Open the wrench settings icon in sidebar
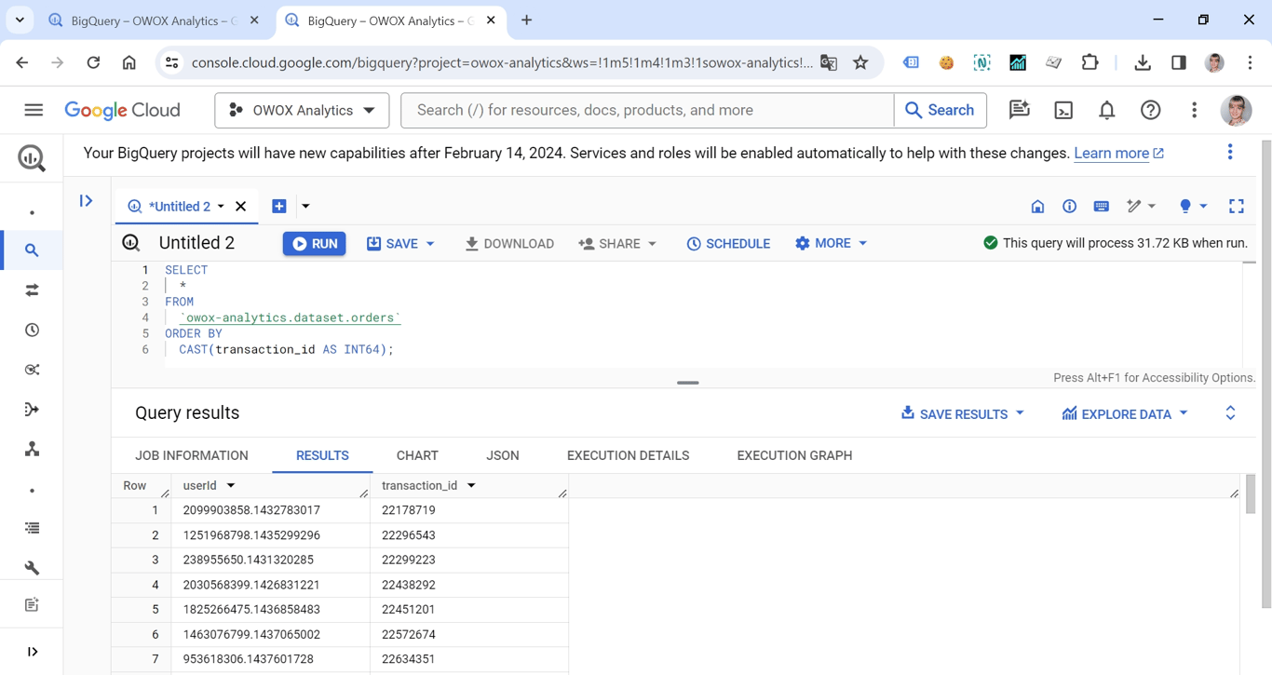 [x=32, y=568]
